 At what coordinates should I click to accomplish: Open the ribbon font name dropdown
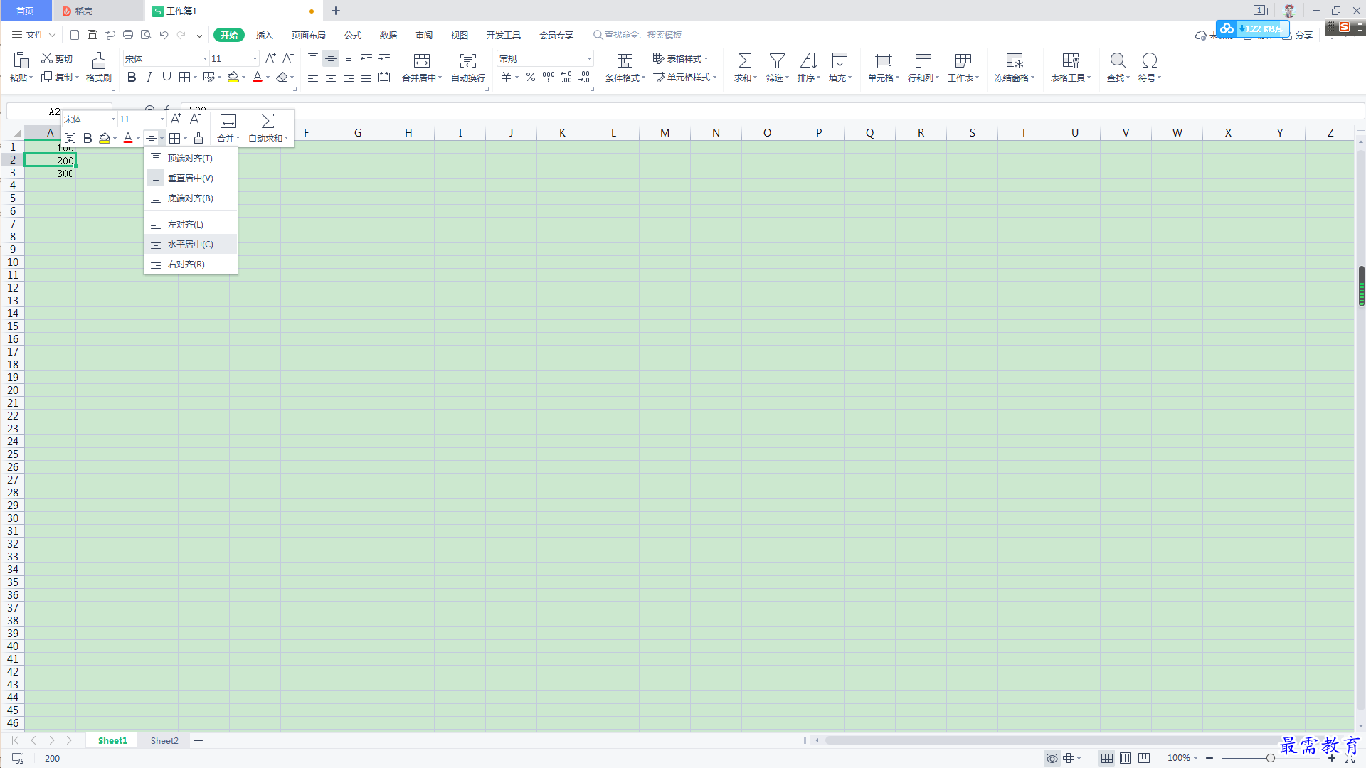pyautogui.click(x=206, y=59)
